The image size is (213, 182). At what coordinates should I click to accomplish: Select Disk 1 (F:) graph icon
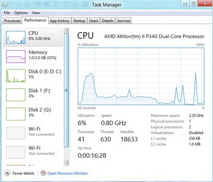coord(16,95)
